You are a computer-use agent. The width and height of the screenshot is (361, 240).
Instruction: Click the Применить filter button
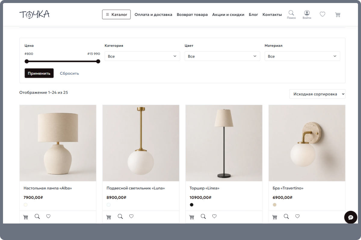(x=39, y=73)
